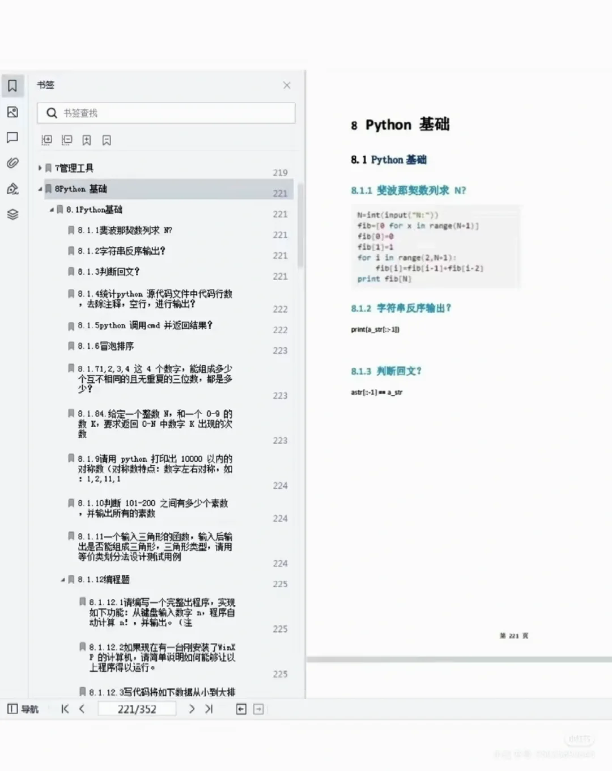The height and width of the screenshot is (771, 612).
Task: Click the page number input field
Action: (137, 709)
